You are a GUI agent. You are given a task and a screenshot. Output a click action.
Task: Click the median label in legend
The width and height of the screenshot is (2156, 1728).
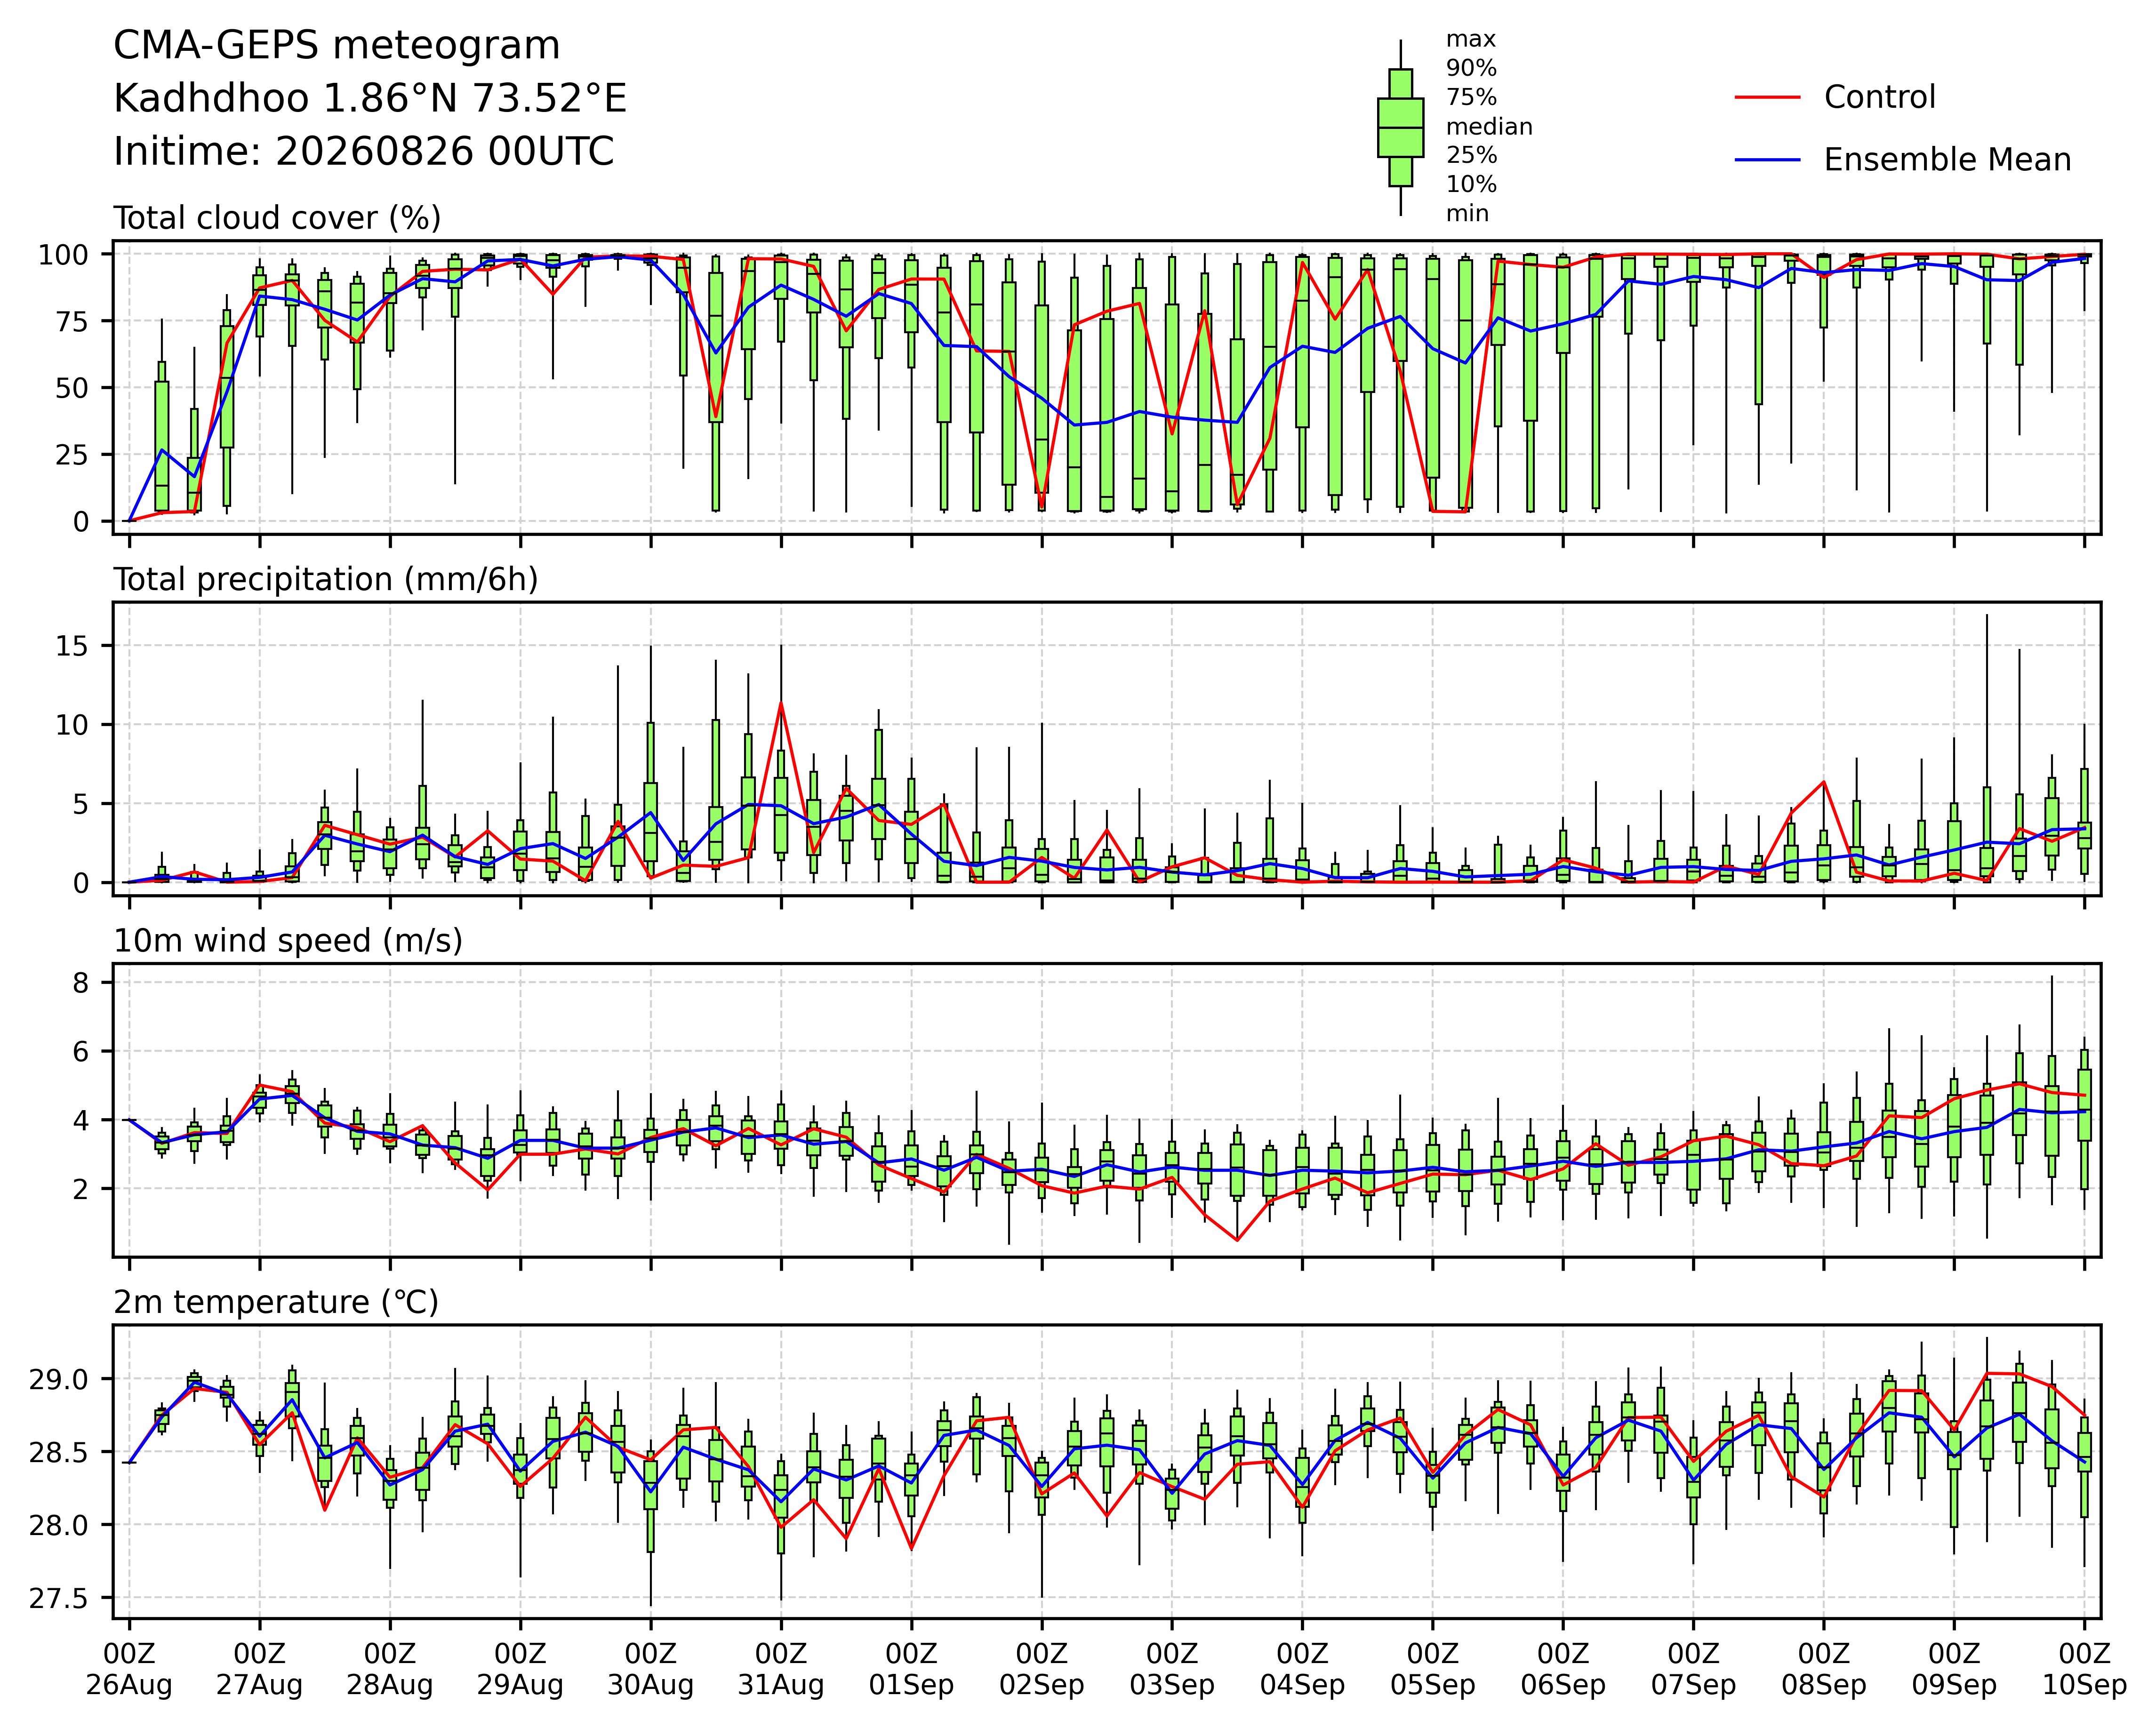pos(1489,127)
